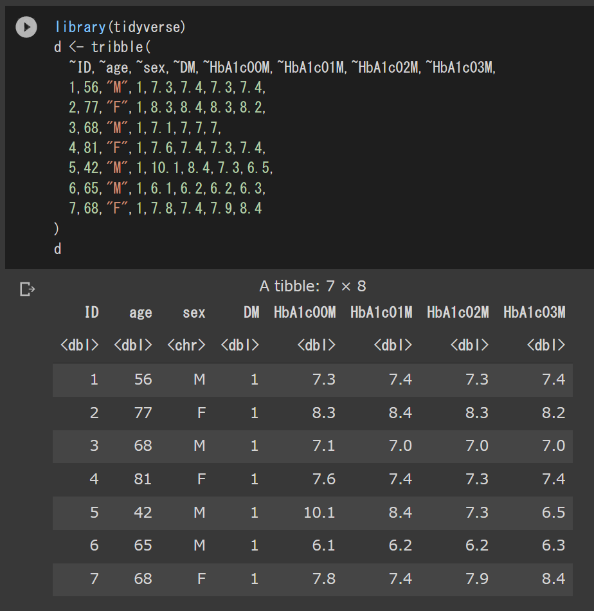594x611 pixels.
Task: Click the age column header
Action: (x=140, y=313)
